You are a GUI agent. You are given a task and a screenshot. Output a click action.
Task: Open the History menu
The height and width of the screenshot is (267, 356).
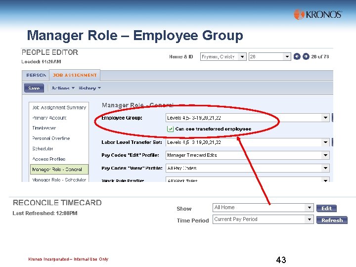[x=89, y=88]
